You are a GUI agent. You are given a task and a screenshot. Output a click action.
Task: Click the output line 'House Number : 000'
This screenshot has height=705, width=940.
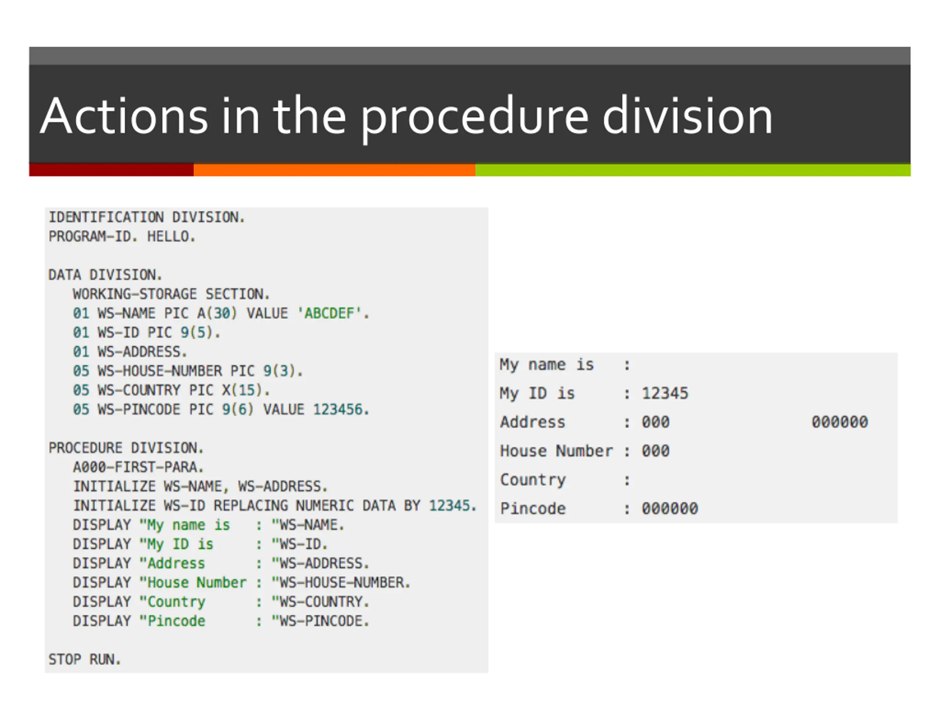pos(585,451)
